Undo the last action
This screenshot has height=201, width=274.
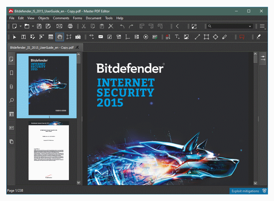(x=122, y=26)
